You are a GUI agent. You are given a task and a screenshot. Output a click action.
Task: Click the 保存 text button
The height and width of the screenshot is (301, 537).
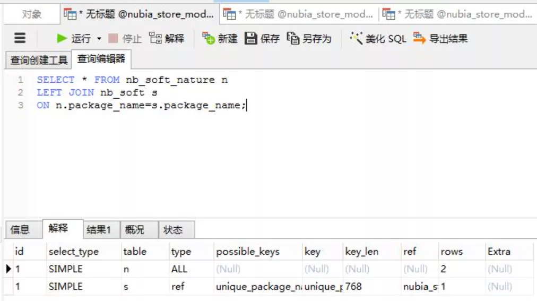tap(270, 39)
